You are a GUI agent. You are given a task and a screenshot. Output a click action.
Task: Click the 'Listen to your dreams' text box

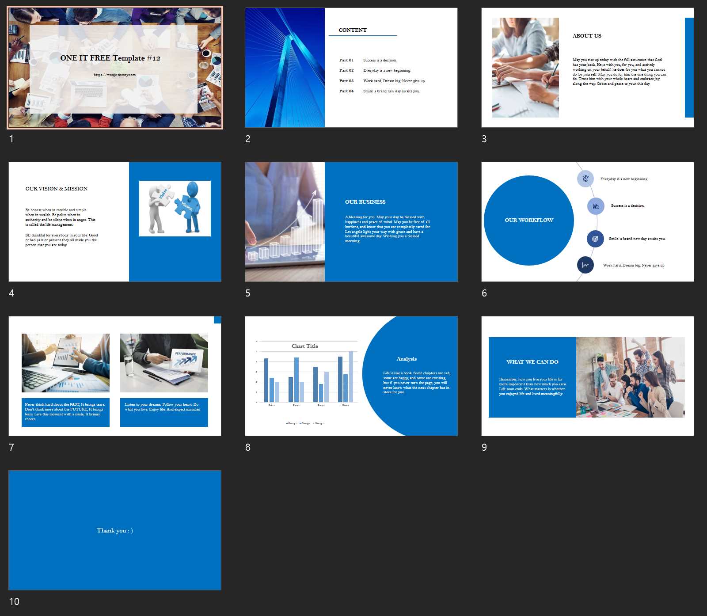(x=164, y=412)
